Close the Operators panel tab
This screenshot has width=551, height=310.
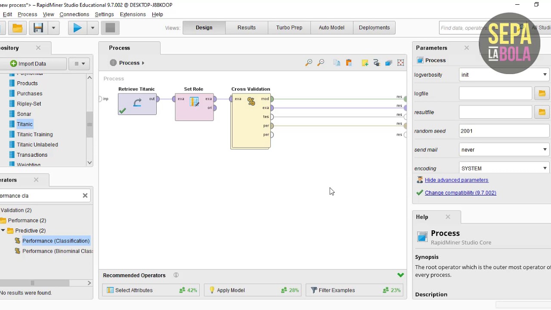pyautogui.click(x=36, y=180)
